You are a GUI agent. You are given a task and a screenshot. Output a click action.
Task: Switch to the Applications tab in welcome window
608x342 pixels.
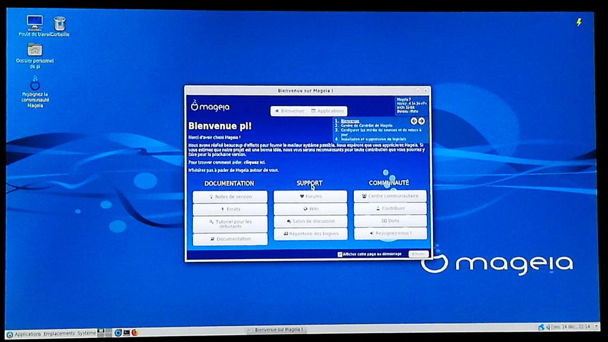point(328,111)
